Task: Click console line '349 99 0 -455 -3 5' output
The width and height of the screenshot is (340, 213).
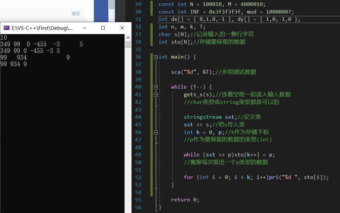Action: (x=30, y=51)
